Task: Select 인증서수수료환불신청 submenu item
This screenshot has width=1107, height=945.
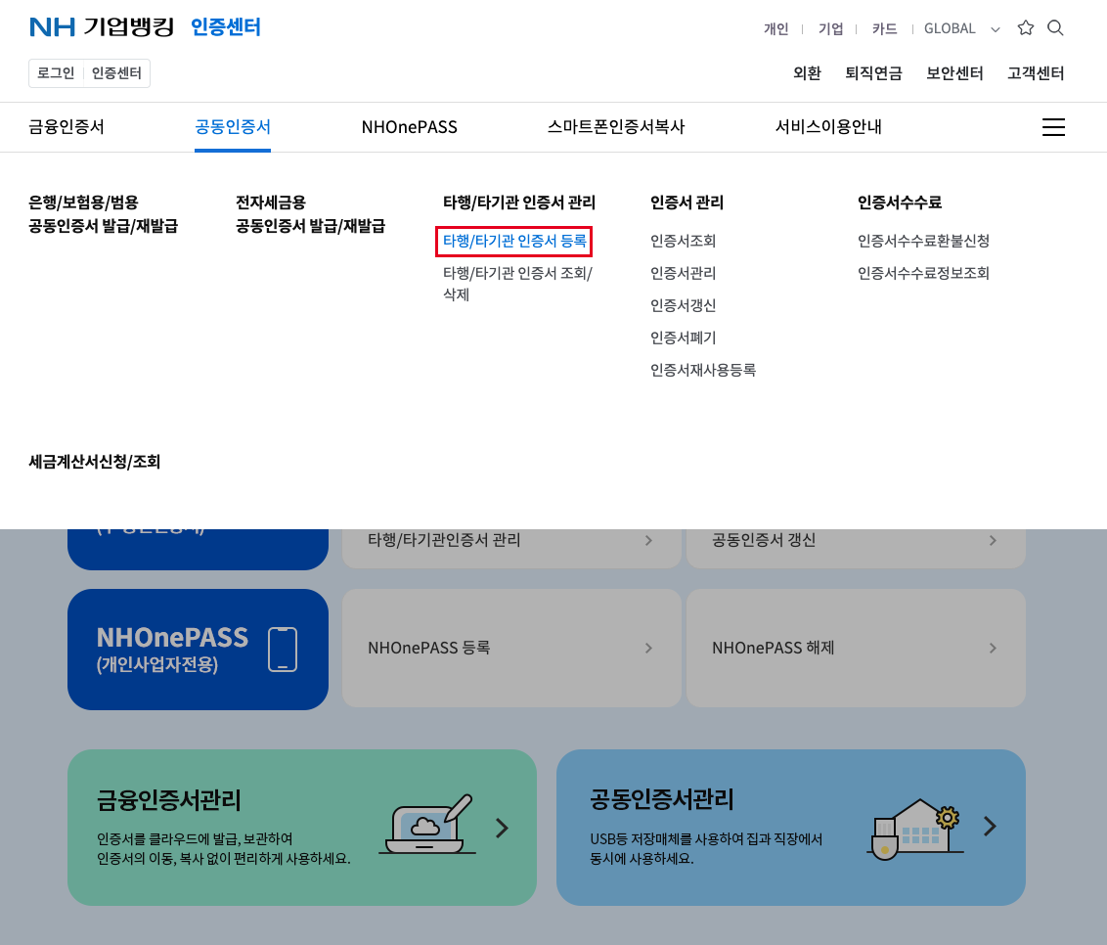Action: [923, 241]
